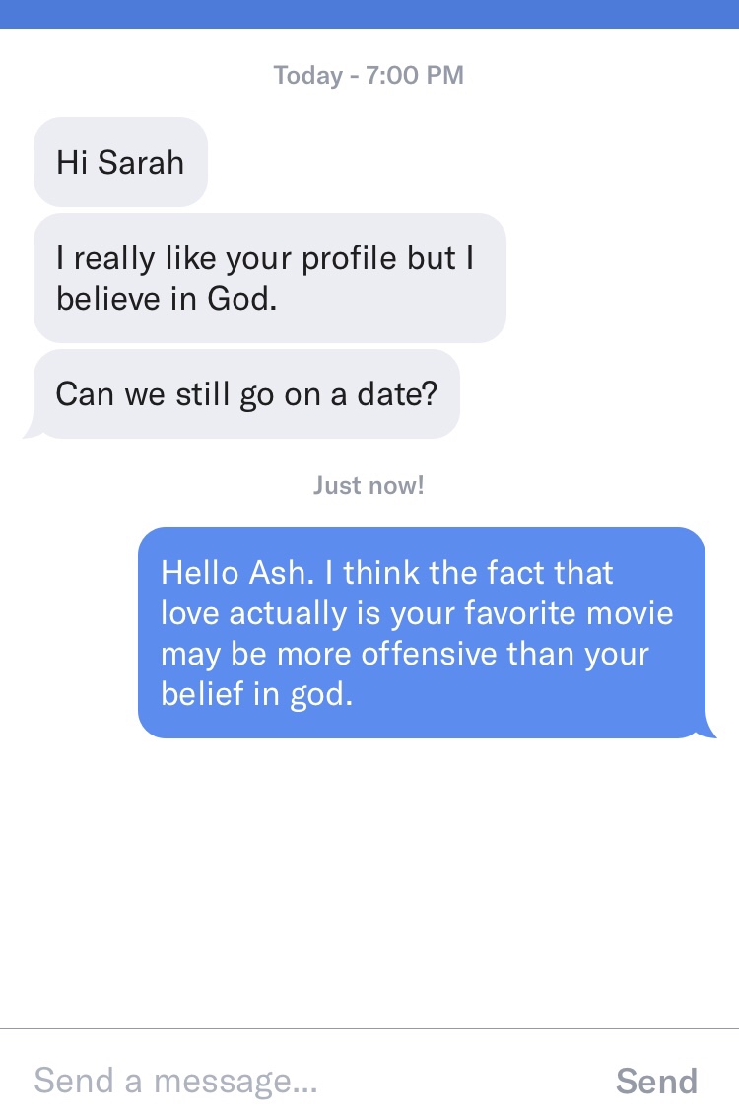739x1120 pixels.
Task: Select the blue "Hello Ash" reply bubble
Action: click(x=422, y=633)
